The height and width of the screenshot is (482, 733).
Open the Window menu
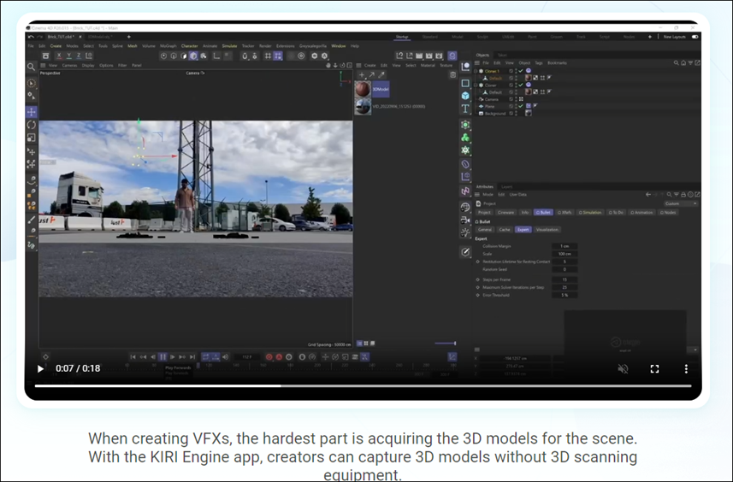(338, 46)
